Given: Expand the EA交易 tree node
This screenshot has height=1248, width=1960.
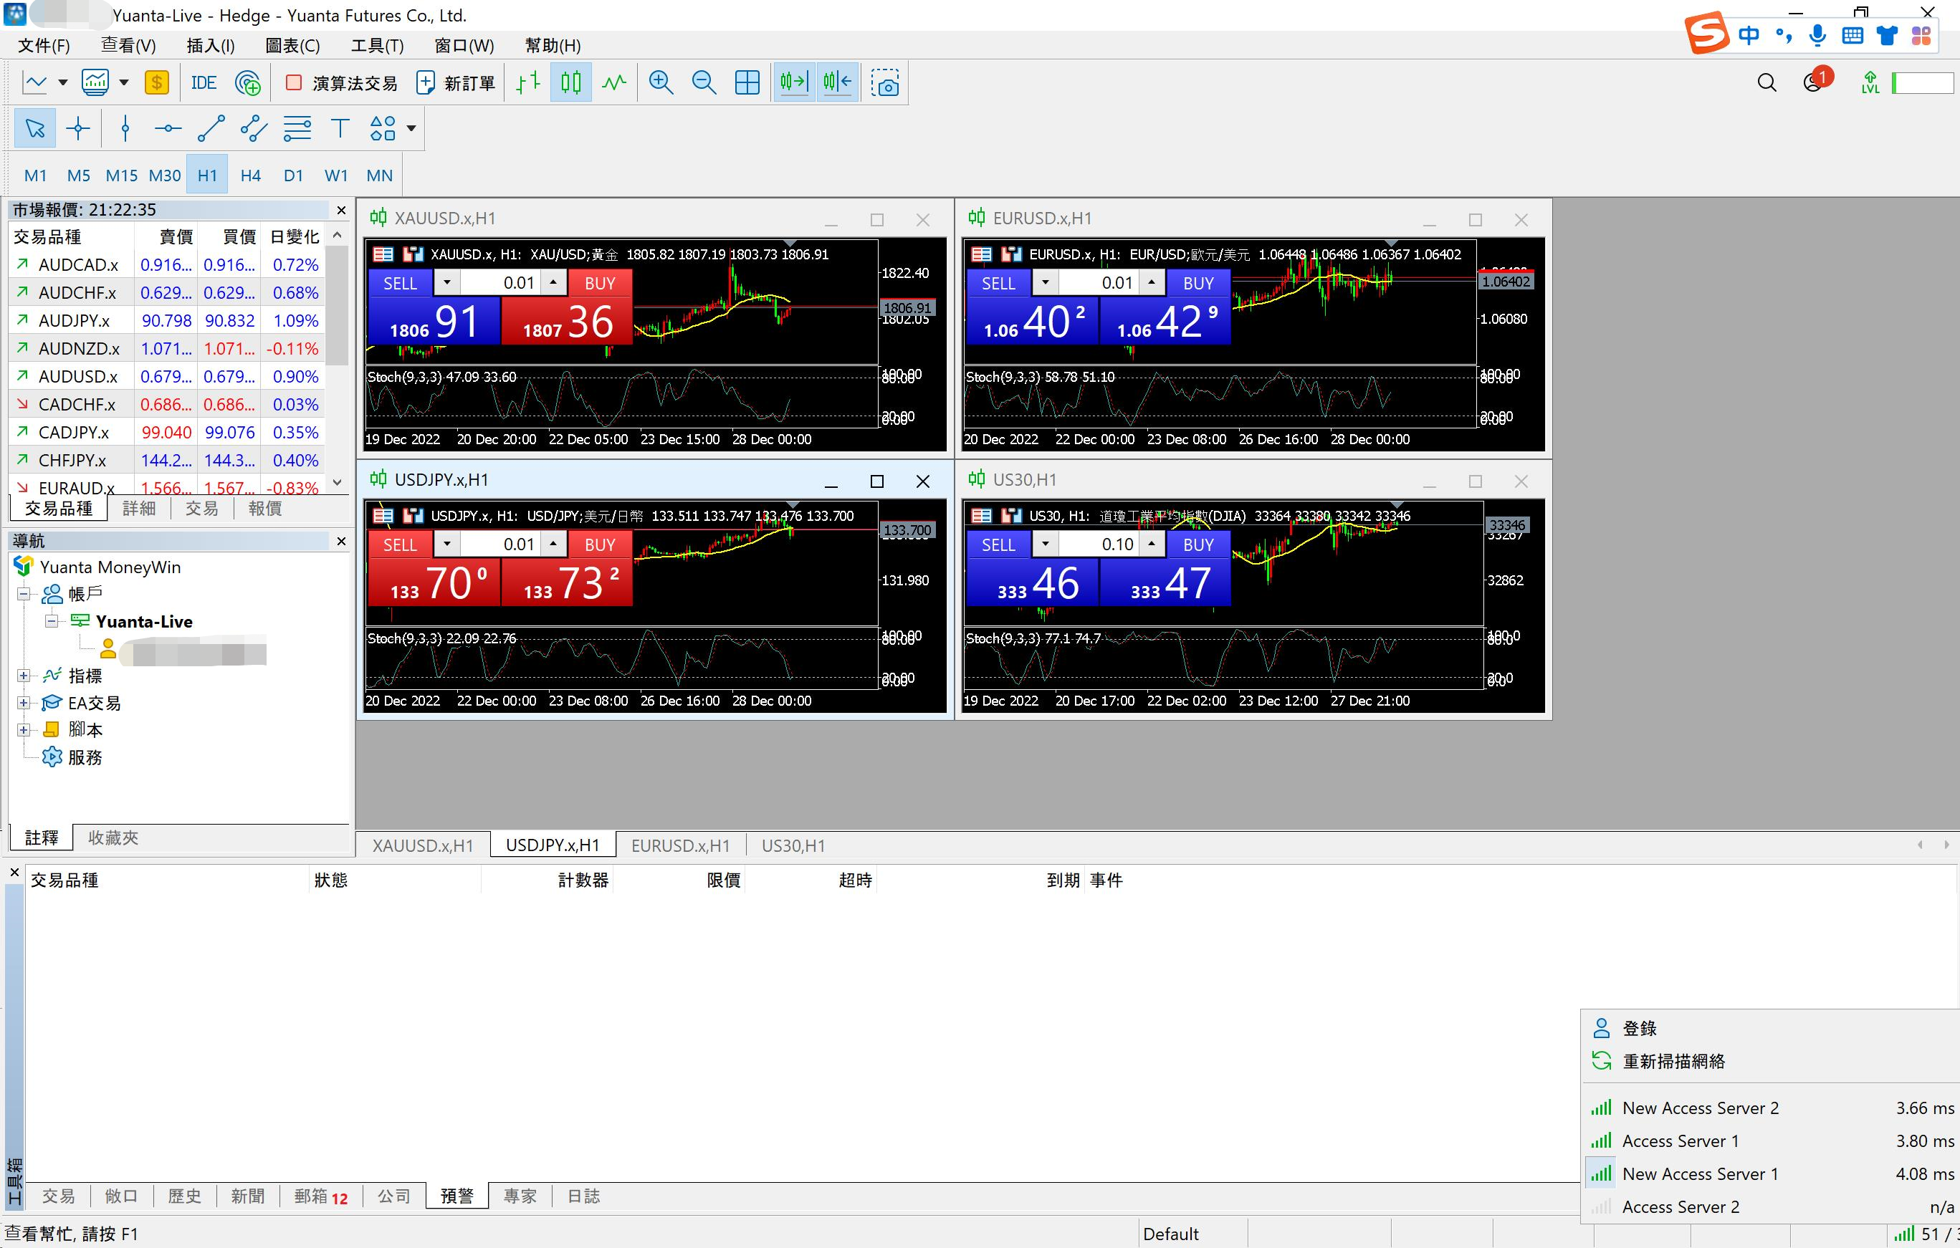Looking at the screenshot, I should [x=24, y=703].
